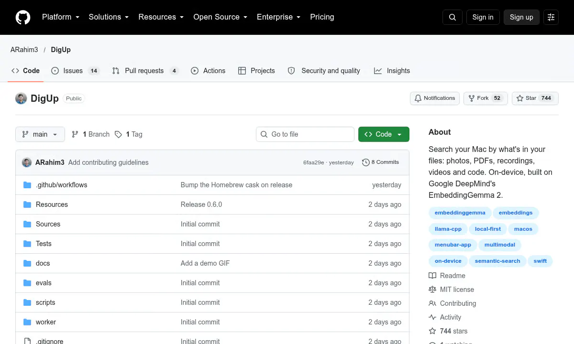The image size is (574, 344).
Task: Open the Pull requests tab
Action: pyautogui.click(x=145, y=71)
